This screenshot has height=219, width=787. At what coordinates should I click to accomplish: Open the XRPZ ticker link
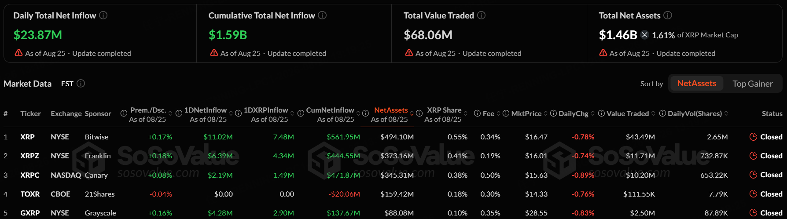click(x=29, y=156)
